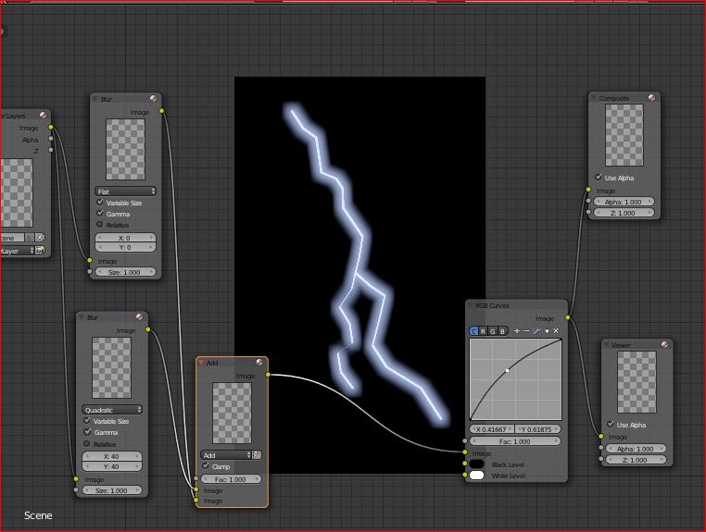706x532 pixels.
Task: Select the B channel in RGB Curves
Action: click(502, 331)
